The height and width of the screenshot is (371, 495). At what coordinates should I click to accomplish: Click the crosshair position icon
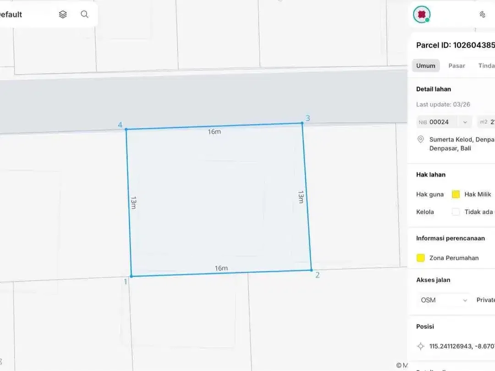(x=420, y=346)
